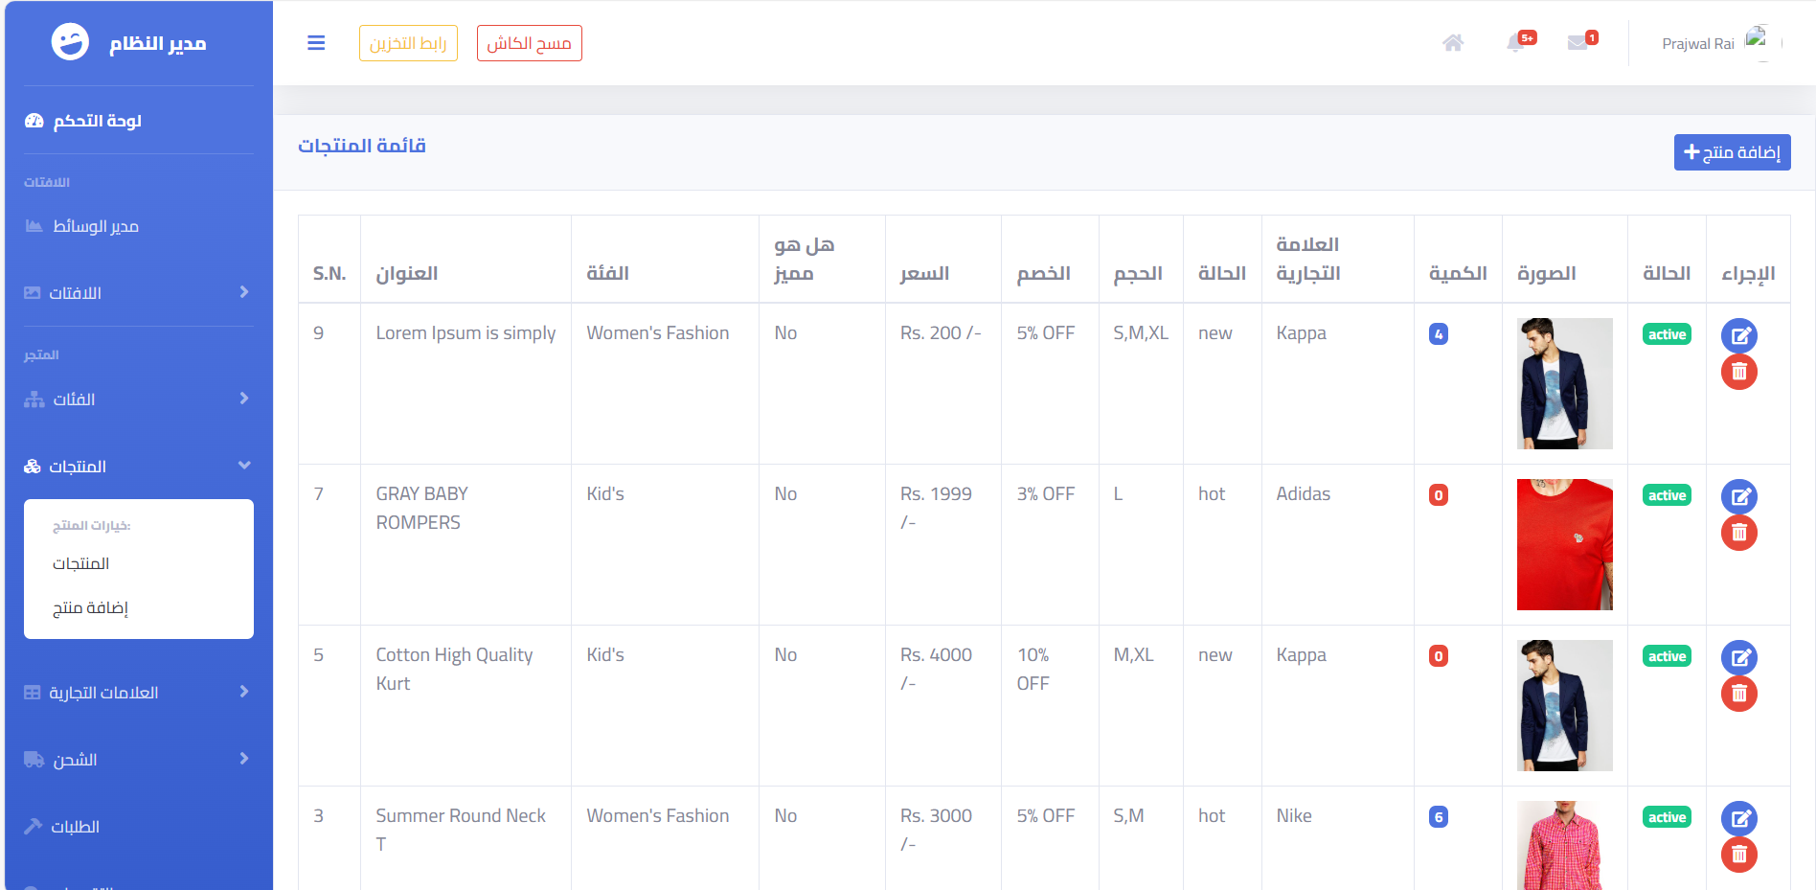This screenshot has width=1816, height=890.
Task: Collapse the المنتجات sidebar chevron
Action: click(244, 466)
